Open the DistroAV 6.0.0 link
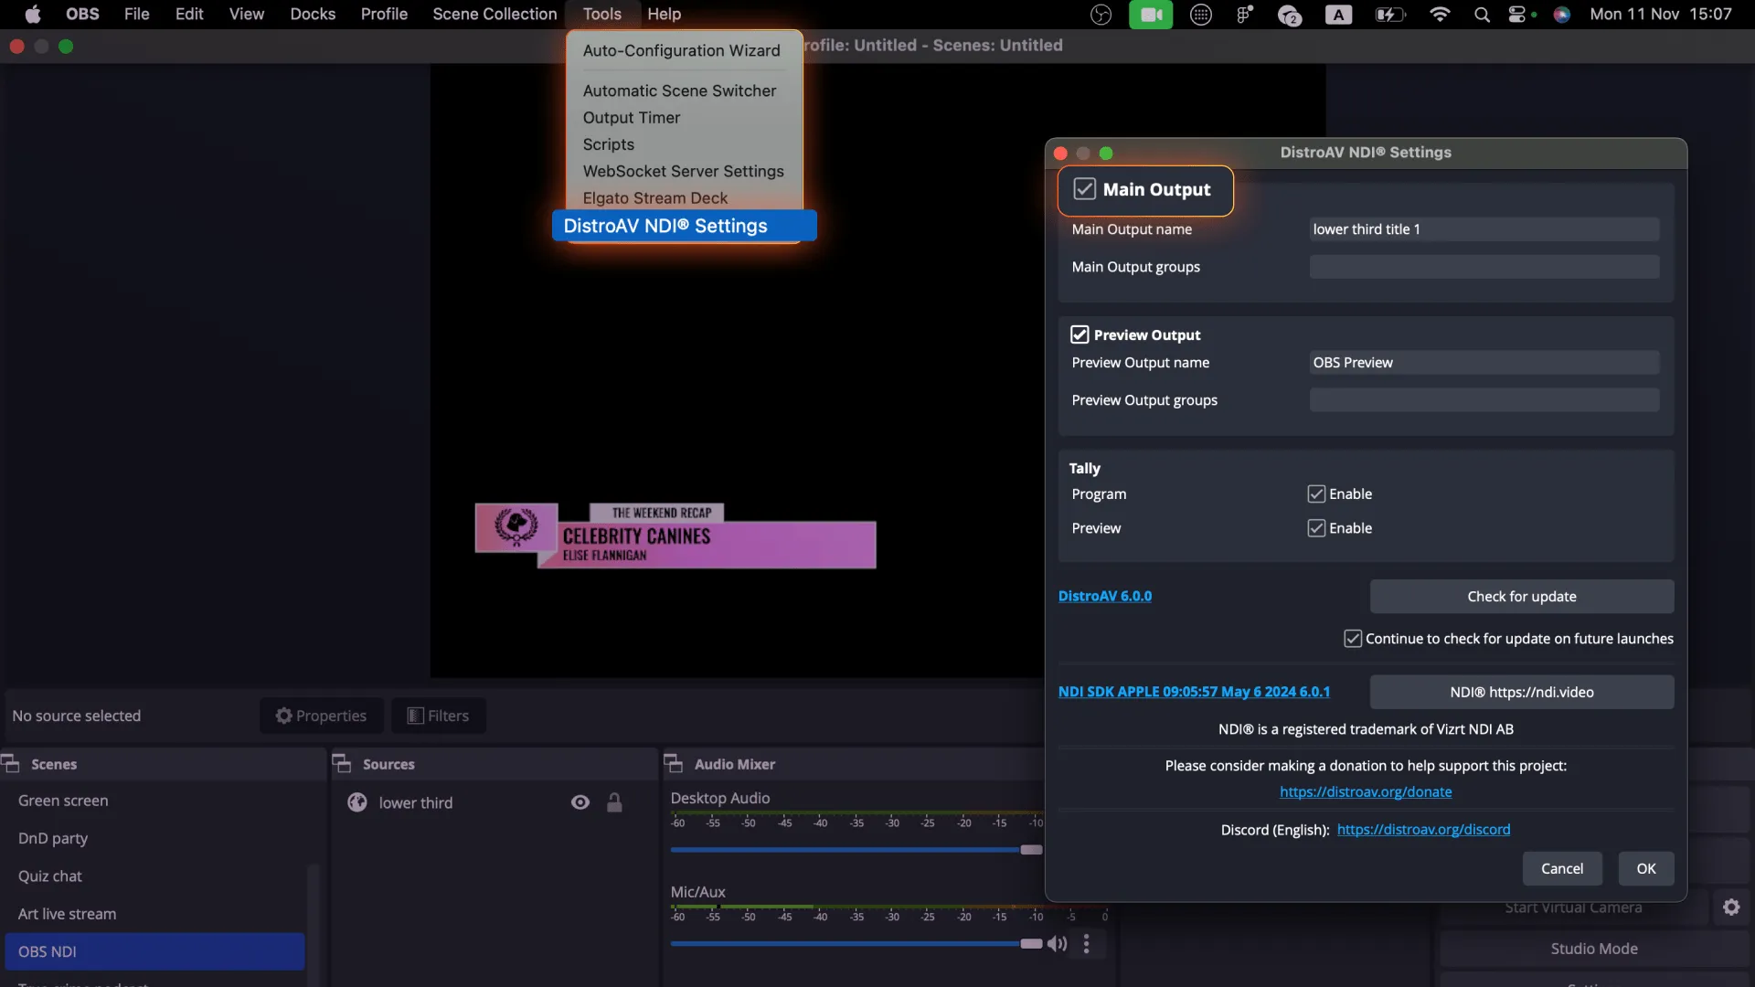The height and width of the screenshot is (987, 1755). point(1104,596)
